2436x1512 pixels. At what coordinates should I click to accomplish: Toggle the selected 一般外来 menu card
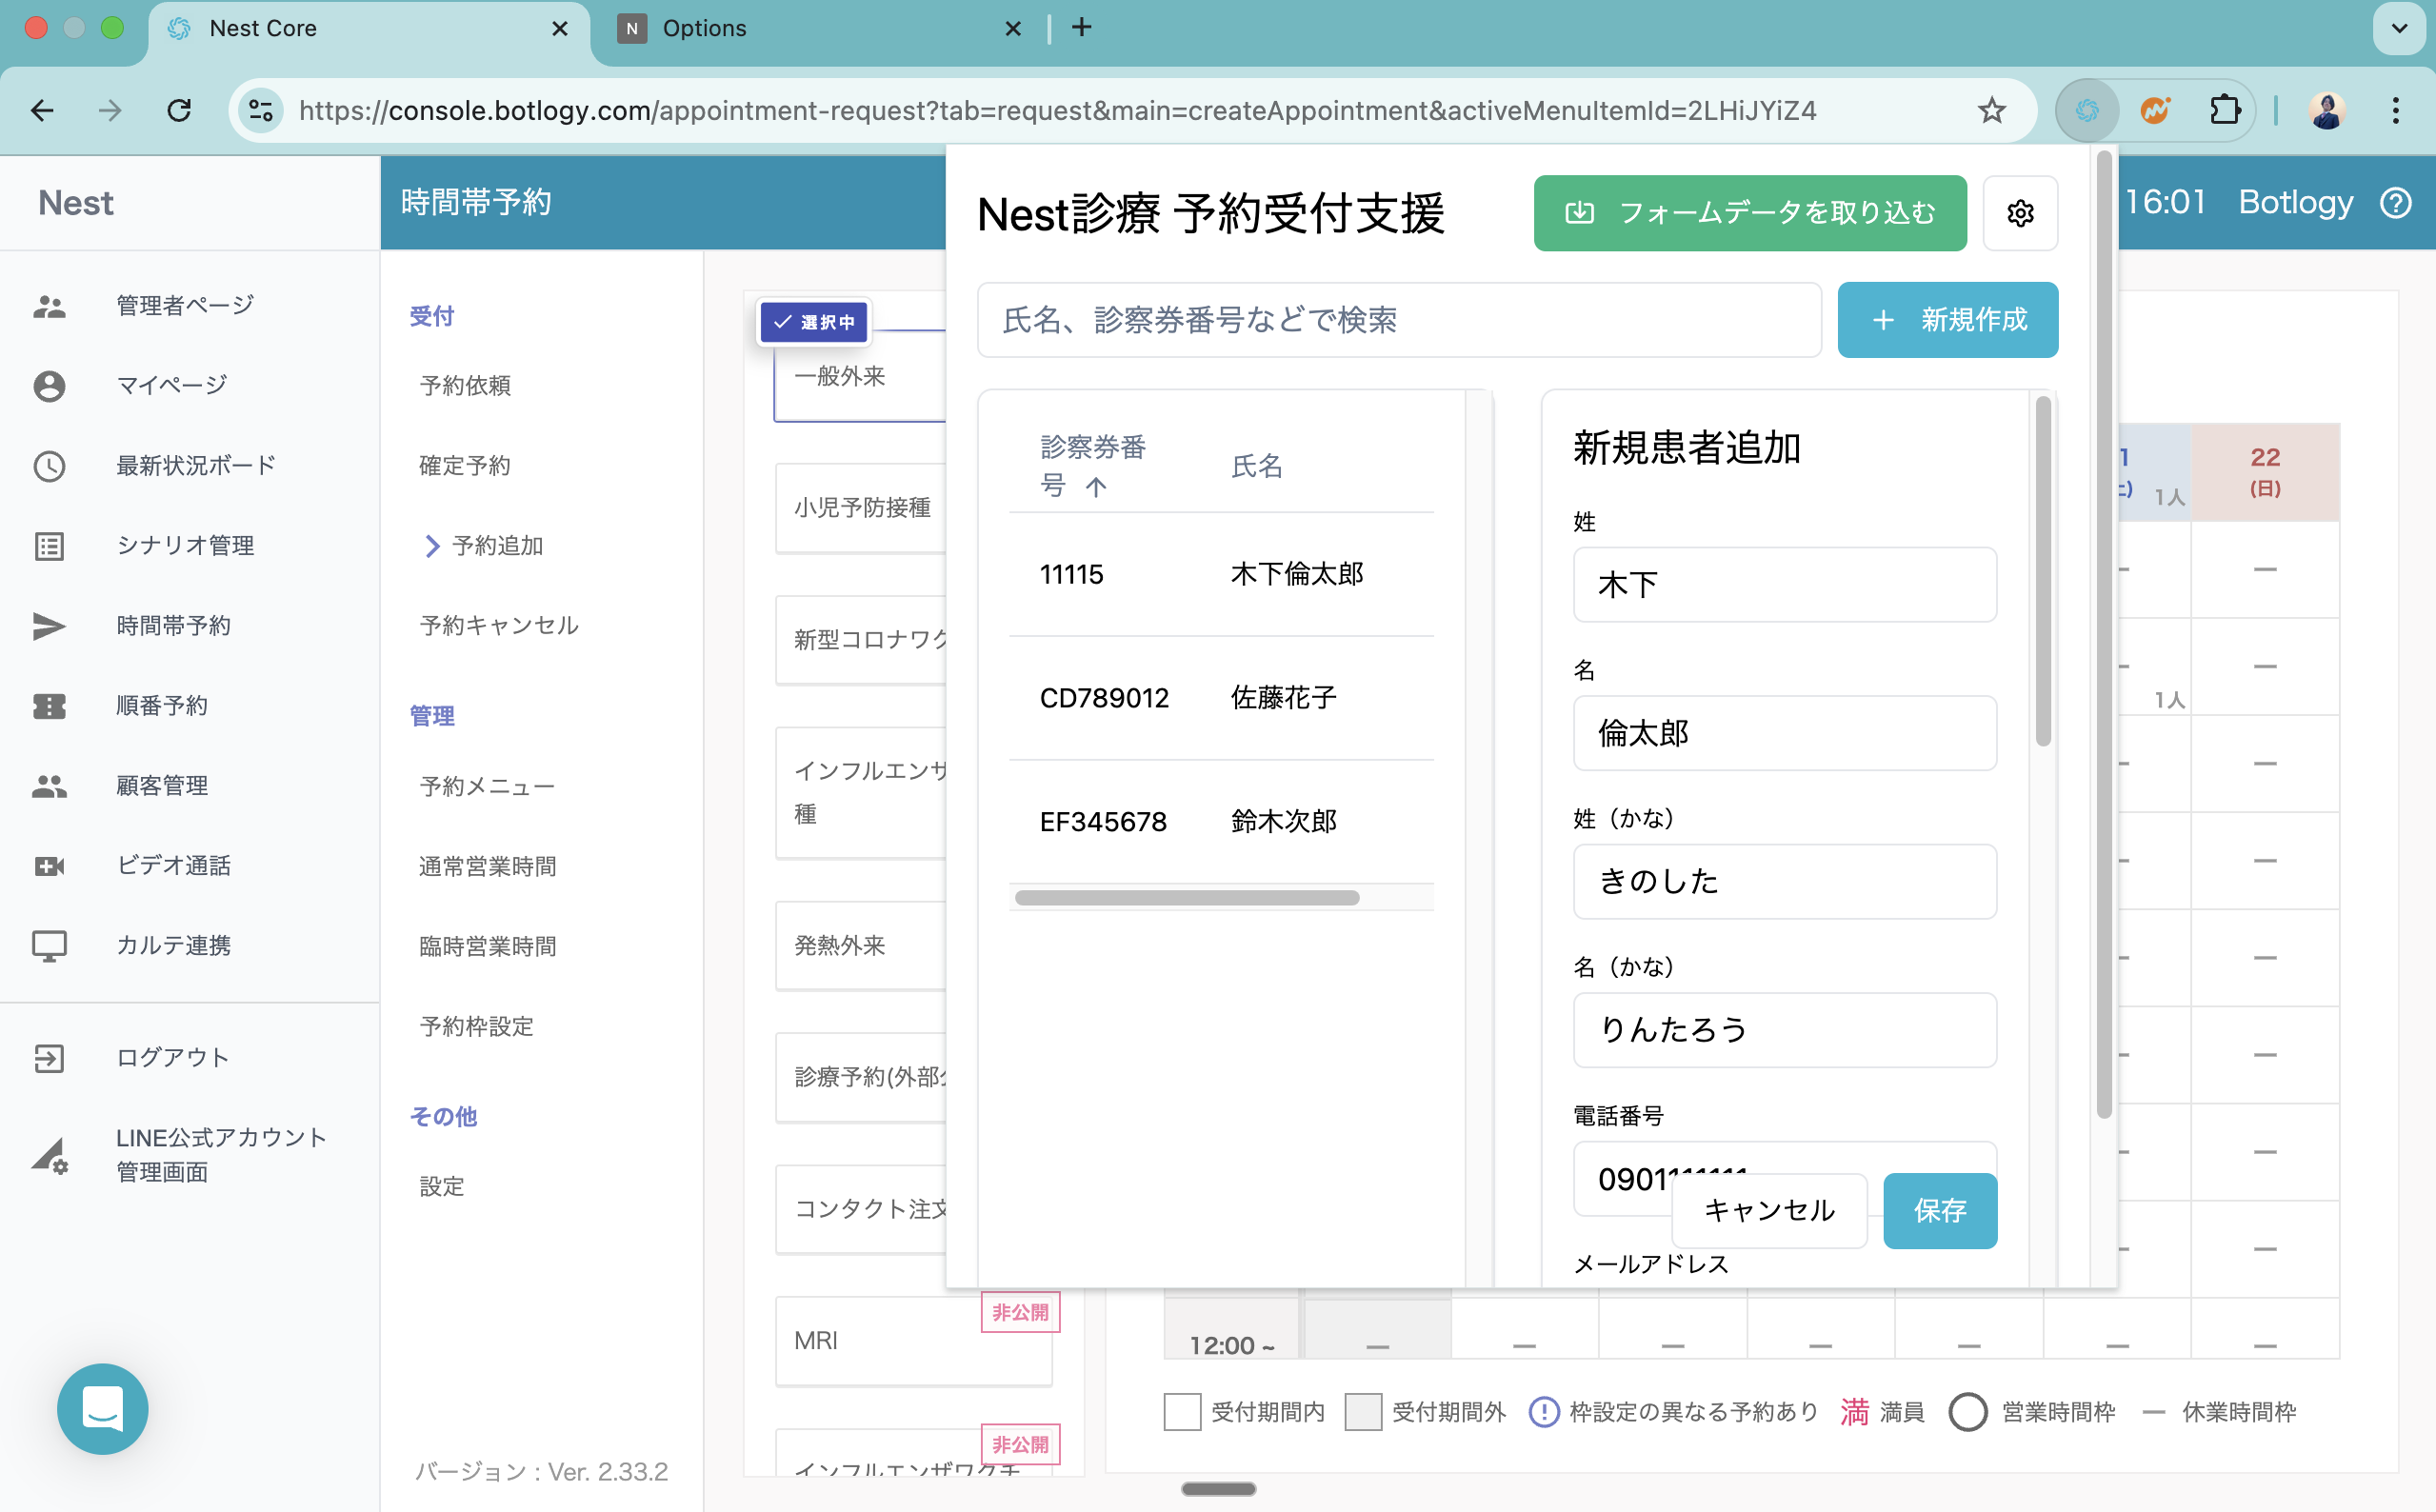[x=860, y=376]
